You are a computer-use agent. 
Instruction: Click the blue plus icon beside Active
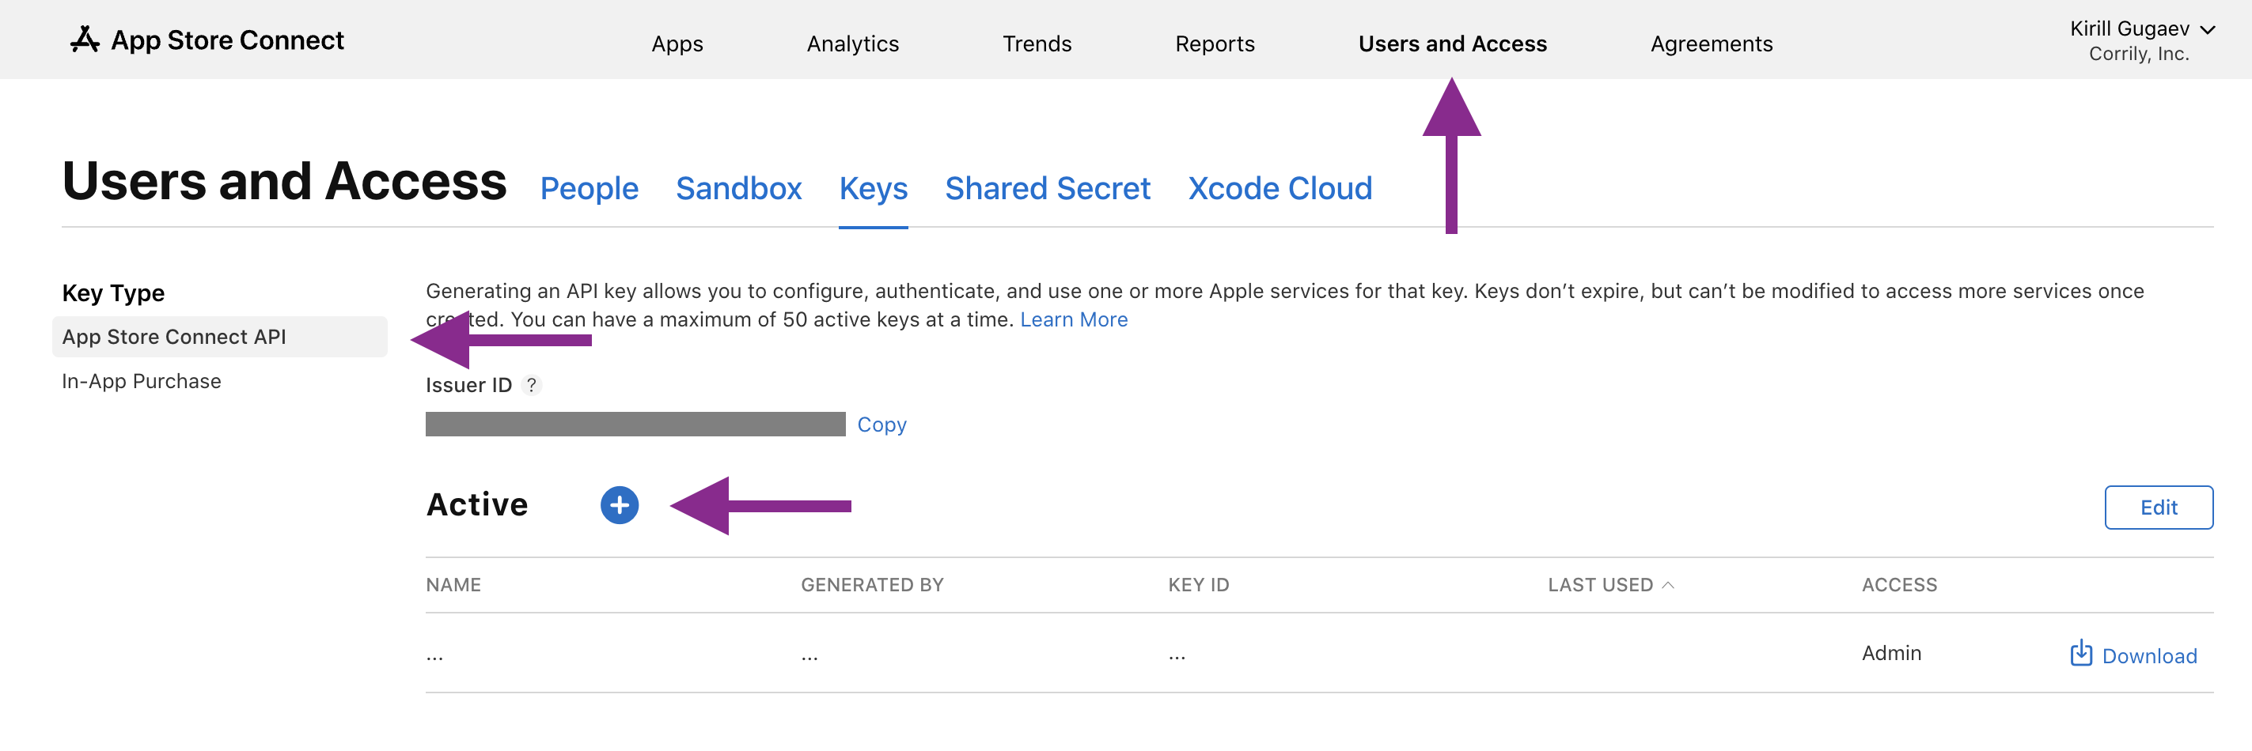619,506
